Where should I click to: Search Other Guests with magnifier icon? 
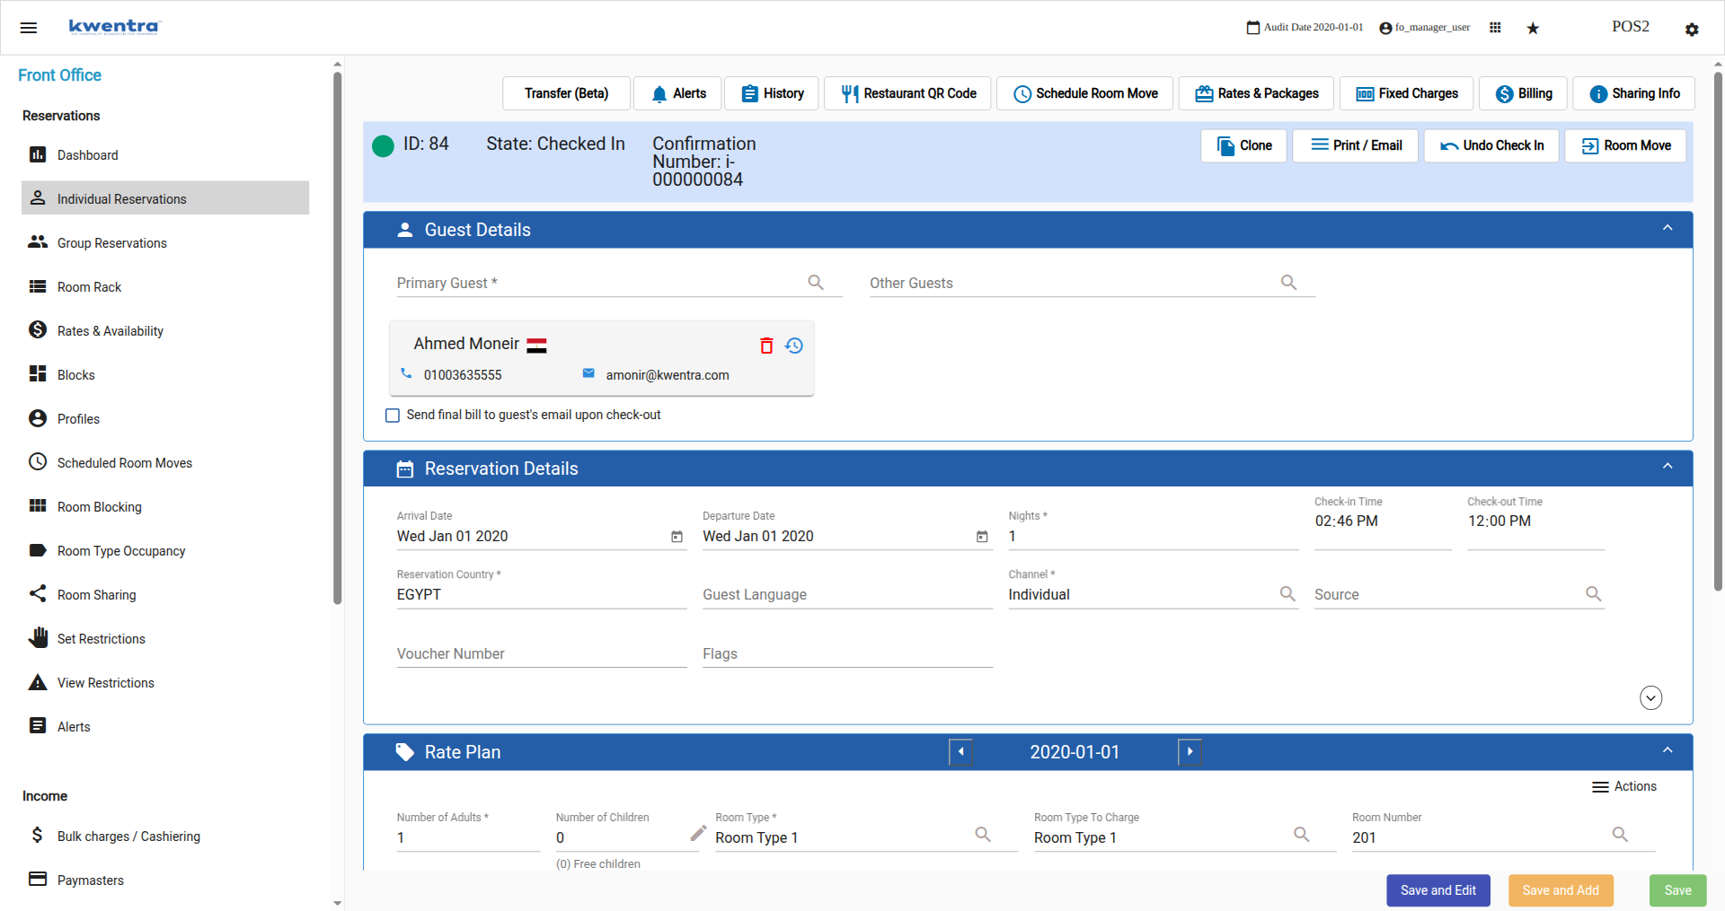pos(1288,283)
